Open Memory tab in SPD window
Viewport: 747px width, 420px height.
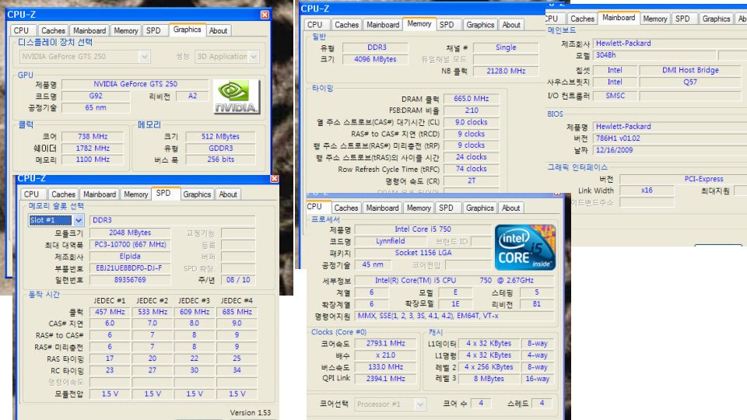pyautogui.click(x=135, y=194)
